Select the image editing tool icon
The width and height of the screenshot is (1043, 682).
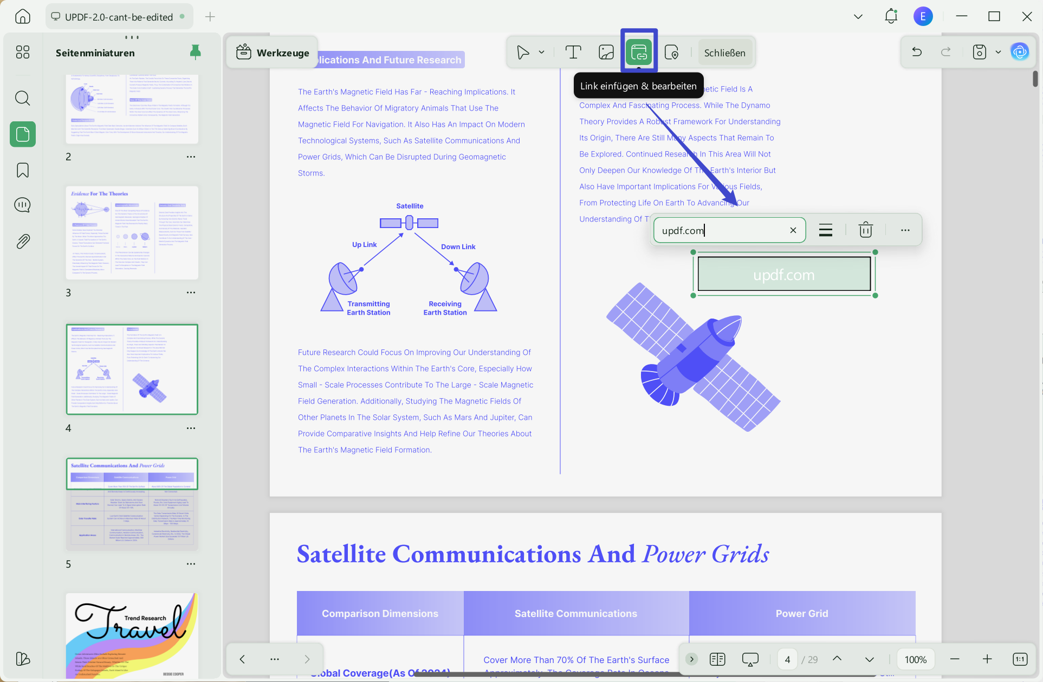click(606, 53)
